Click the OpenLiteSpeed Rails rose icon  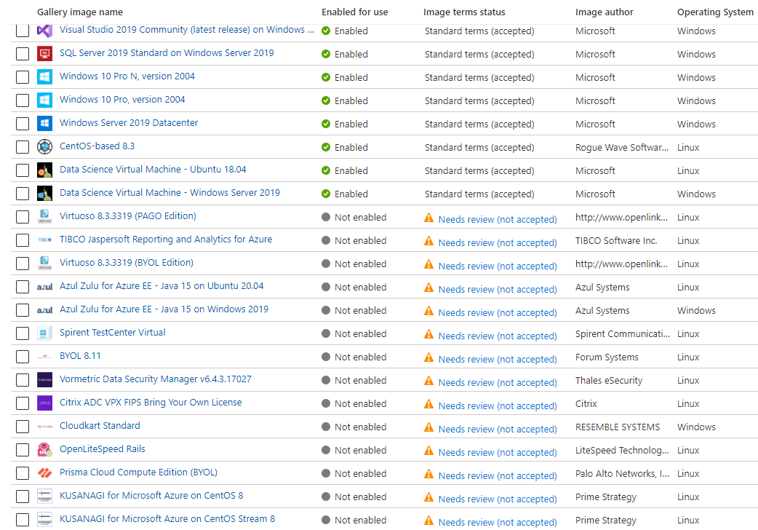[44, 449]
